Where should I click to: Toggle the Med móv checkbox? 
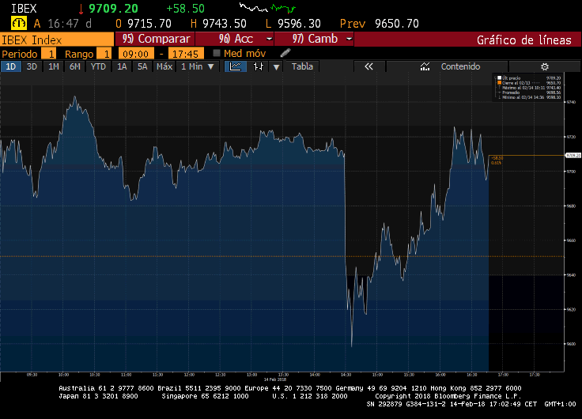click(217, 53)
